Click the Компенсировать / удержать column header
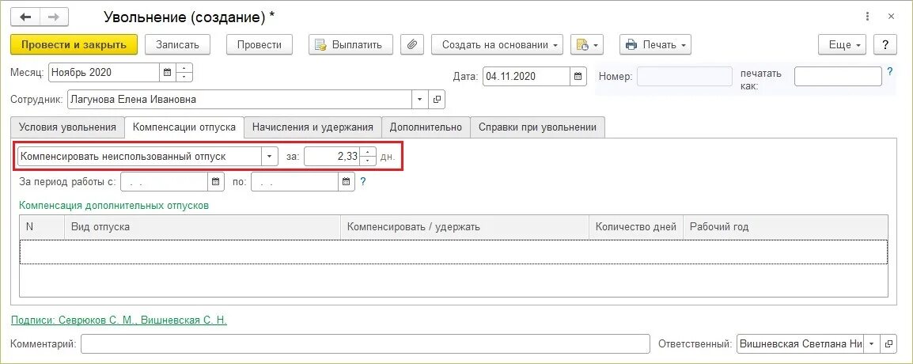913x364 pixels. pyautogui.click(x=464, y=226)
